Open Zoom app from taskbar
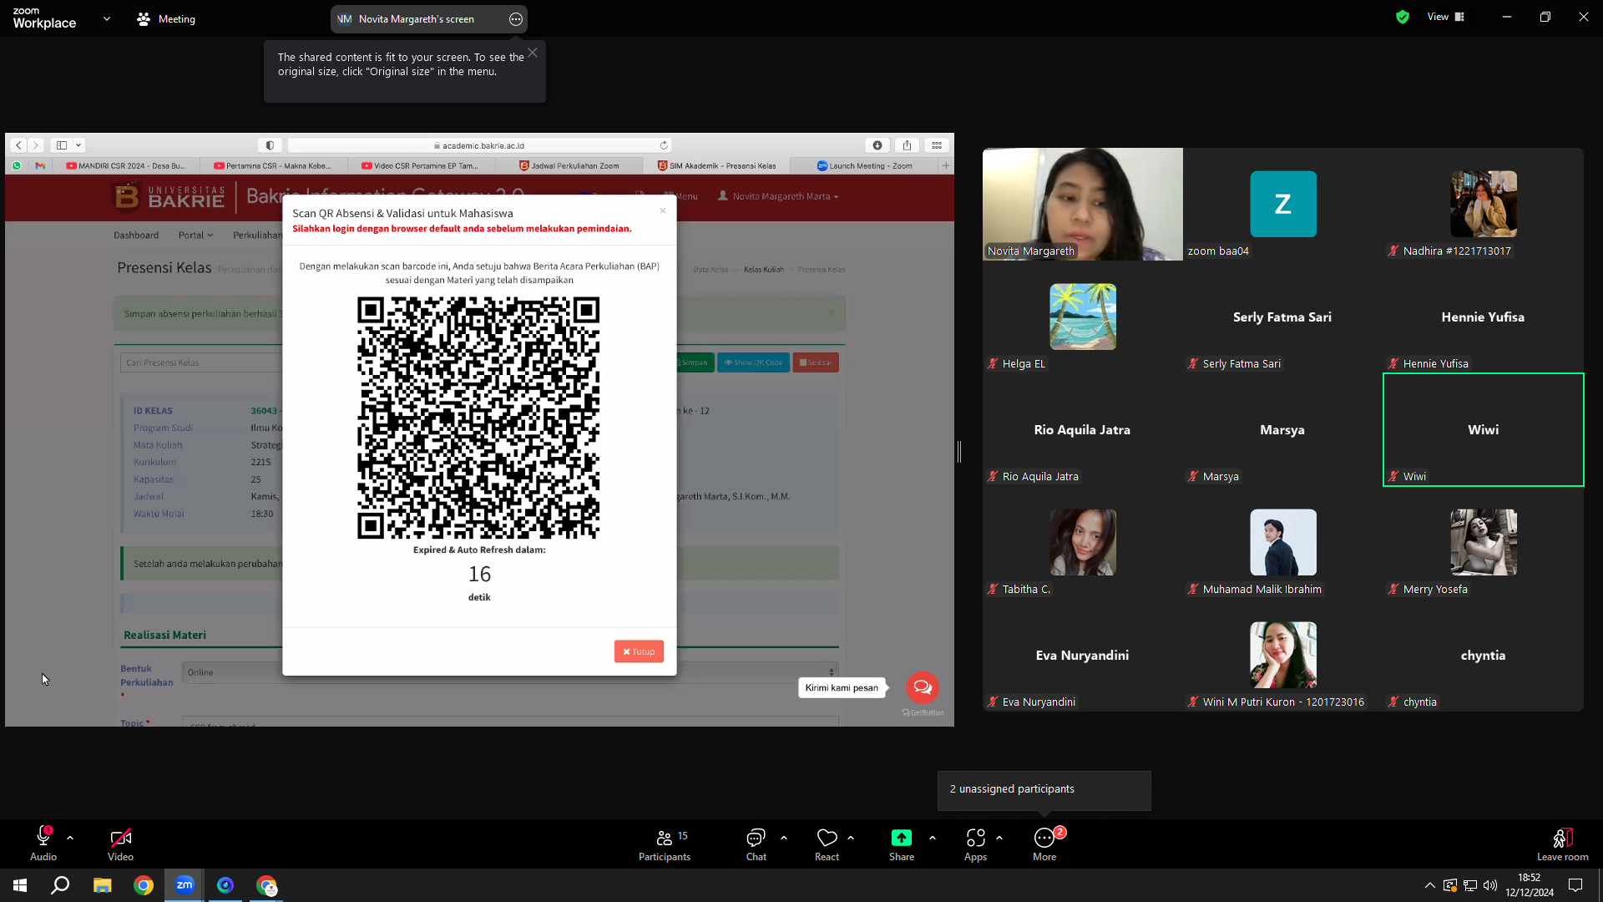The width and height of the screenshot is (1603, 902). tap(185, 885)
